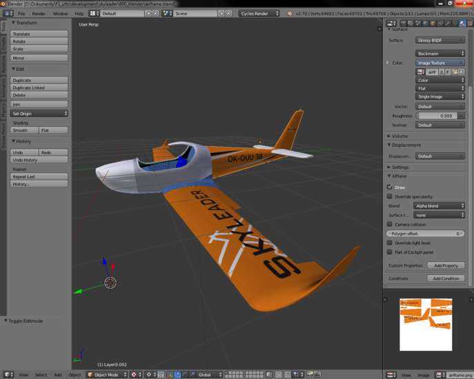The image size is (474, 379).
Task: Click the Duplicate Linked button
Action: [39, 88]
